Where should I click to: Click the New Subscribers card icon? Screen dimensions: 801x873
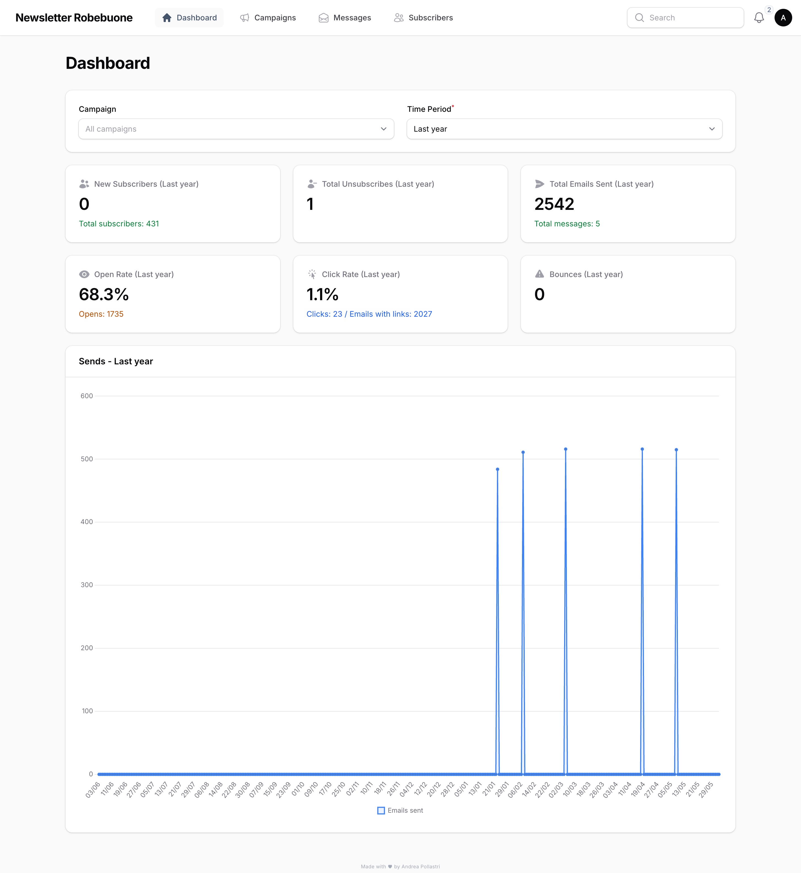click(x=84, y=184)
